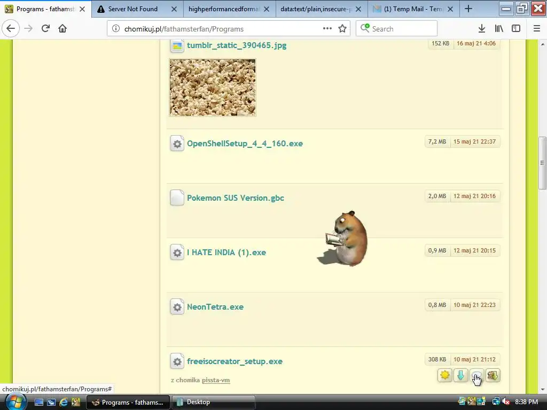Open the Library menu

click(499, 29)
